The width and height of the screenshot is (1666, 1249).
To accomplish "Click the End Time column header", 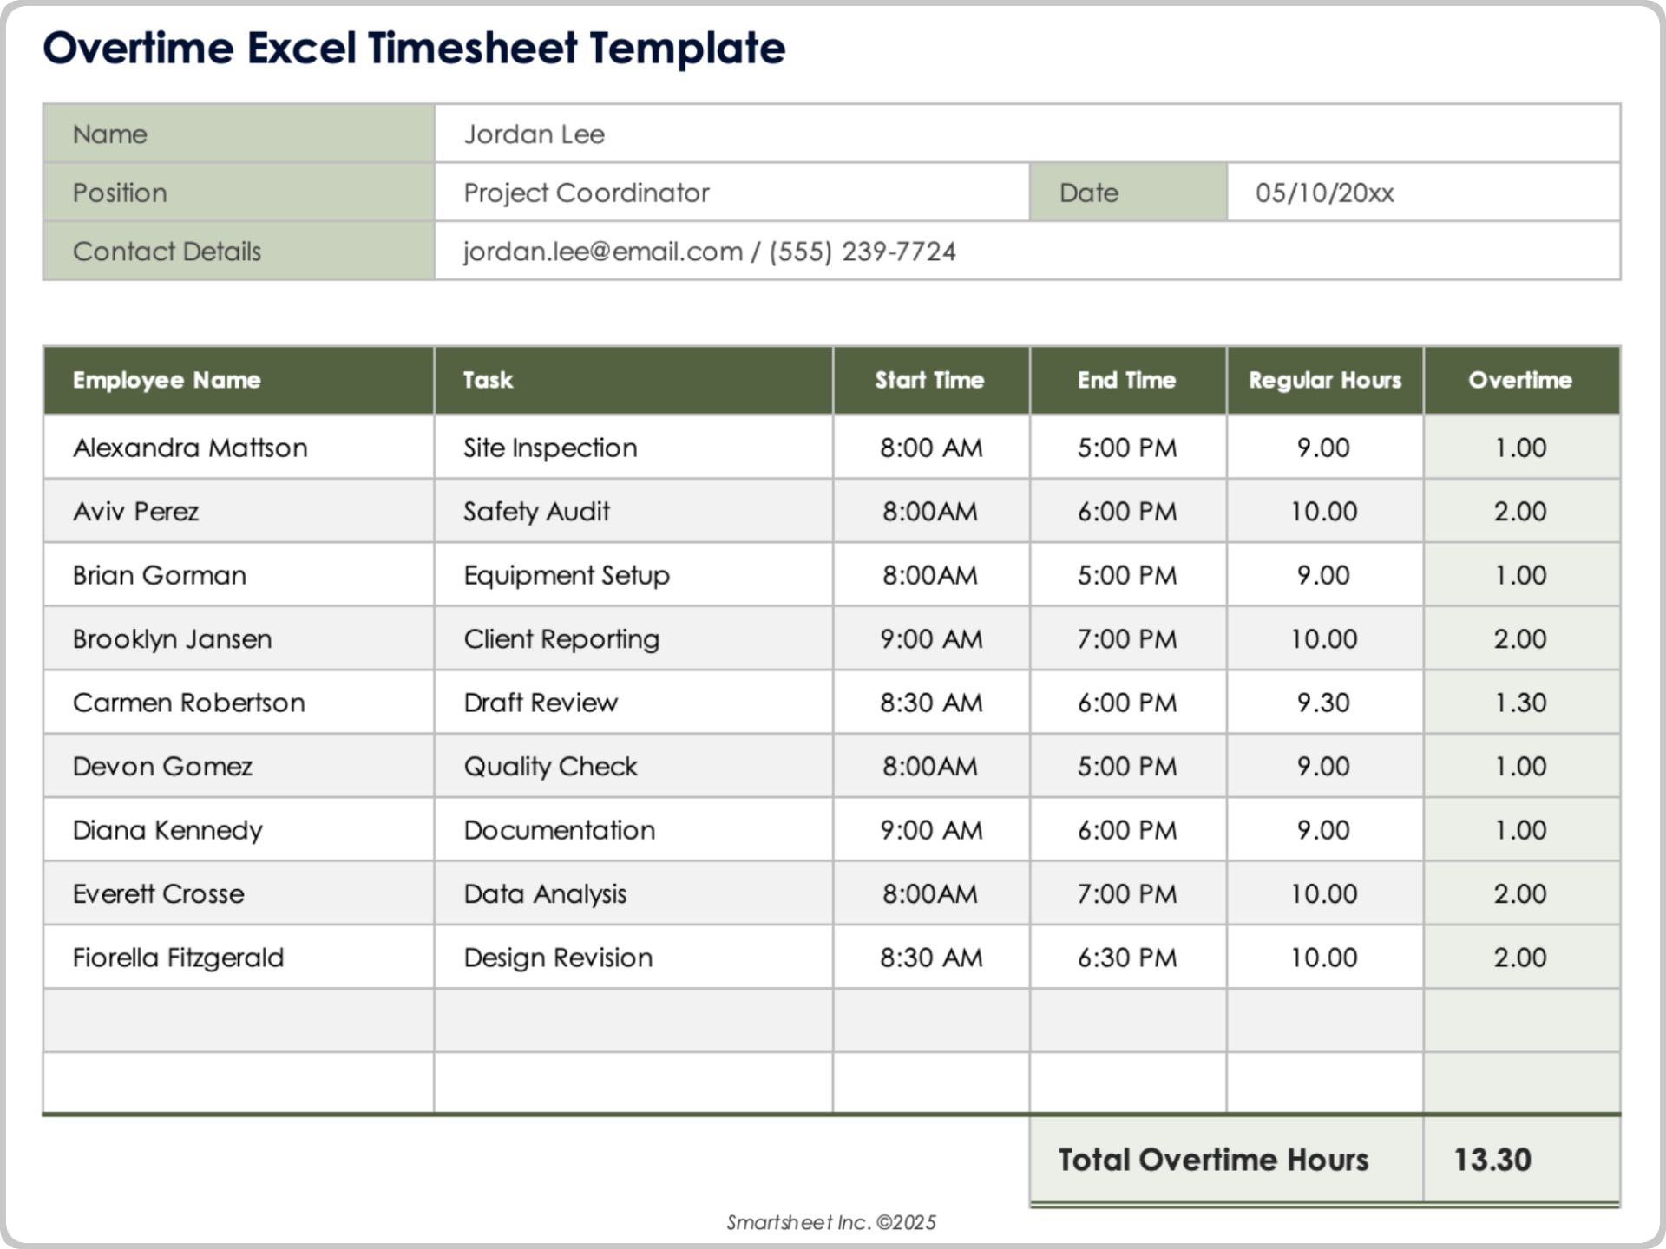I will [1125, 380].
